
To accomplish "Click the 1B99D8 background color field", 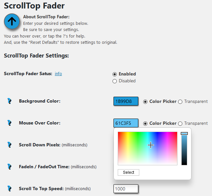I will pyautogui.click(x=126, y=101).
